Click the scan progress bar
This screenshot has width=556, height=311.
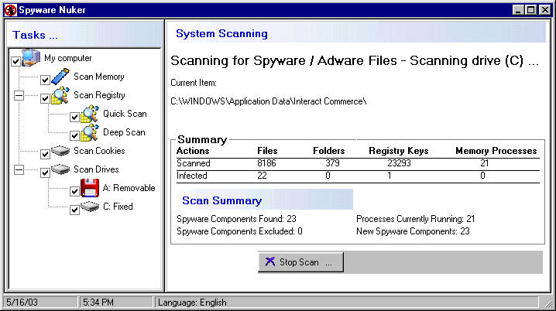click(443, 262)
